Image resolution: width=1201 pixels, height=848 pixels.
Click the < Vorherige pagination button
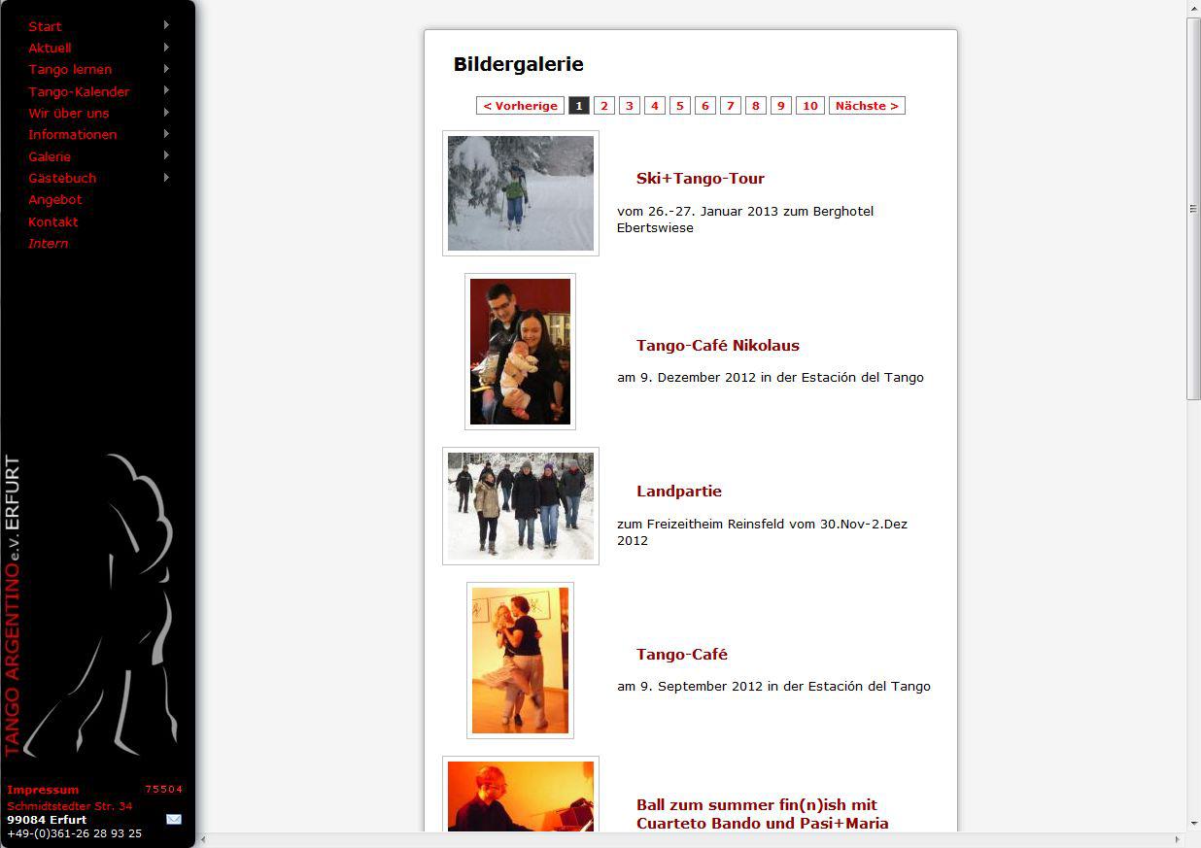pyautogui.click(x=520, y=106)
